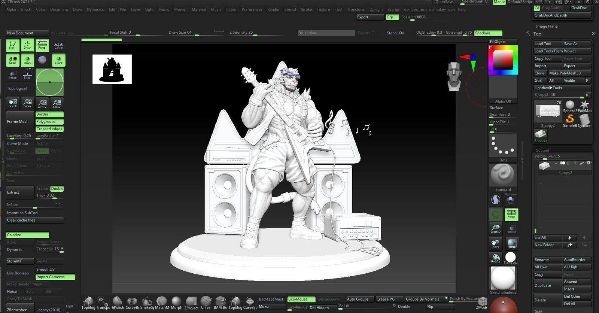Select the MatchMaker brush icon
Viewport: 599px width, 313px height.
(x=162, y=303)
